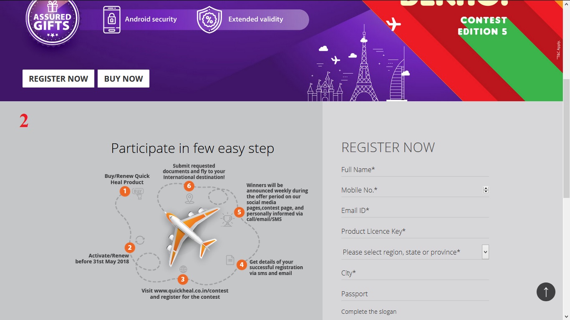
Task: Click into the Email ID field
Action: click(x=415, y=210)
